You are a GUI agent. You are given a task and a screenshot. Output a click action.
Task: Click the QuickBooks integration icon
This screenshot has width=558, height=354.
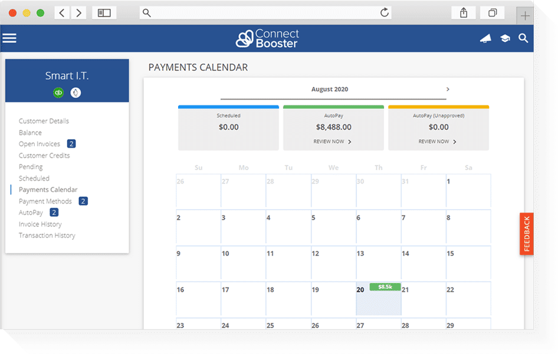pos(58,92)
